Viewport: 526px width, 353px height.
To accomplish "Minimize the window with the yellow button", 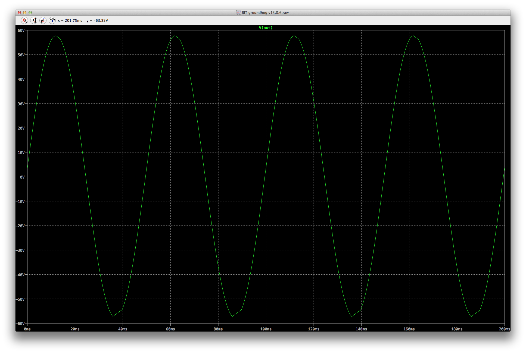I will point(25,13).
